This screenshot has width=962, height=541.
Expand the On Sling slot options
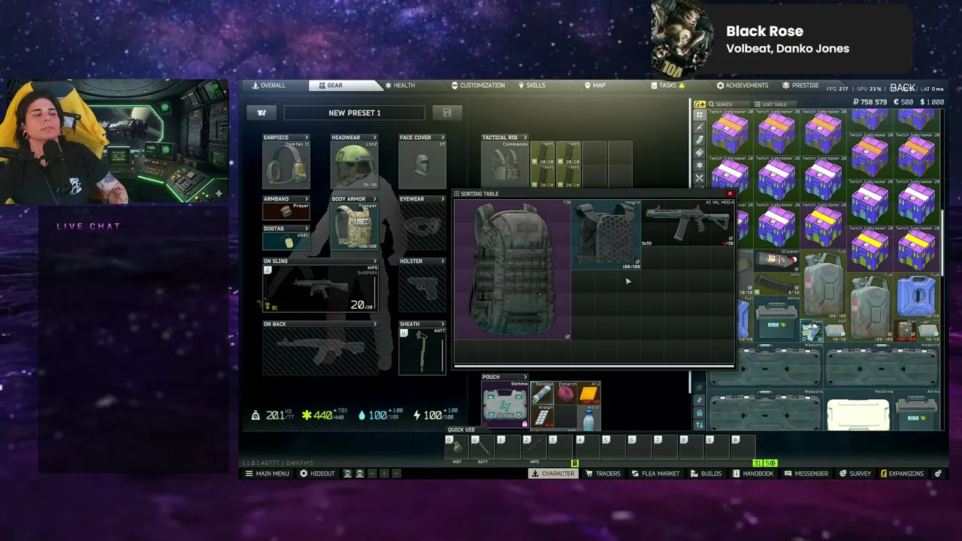pyautogui.click(x=374, y=261)
